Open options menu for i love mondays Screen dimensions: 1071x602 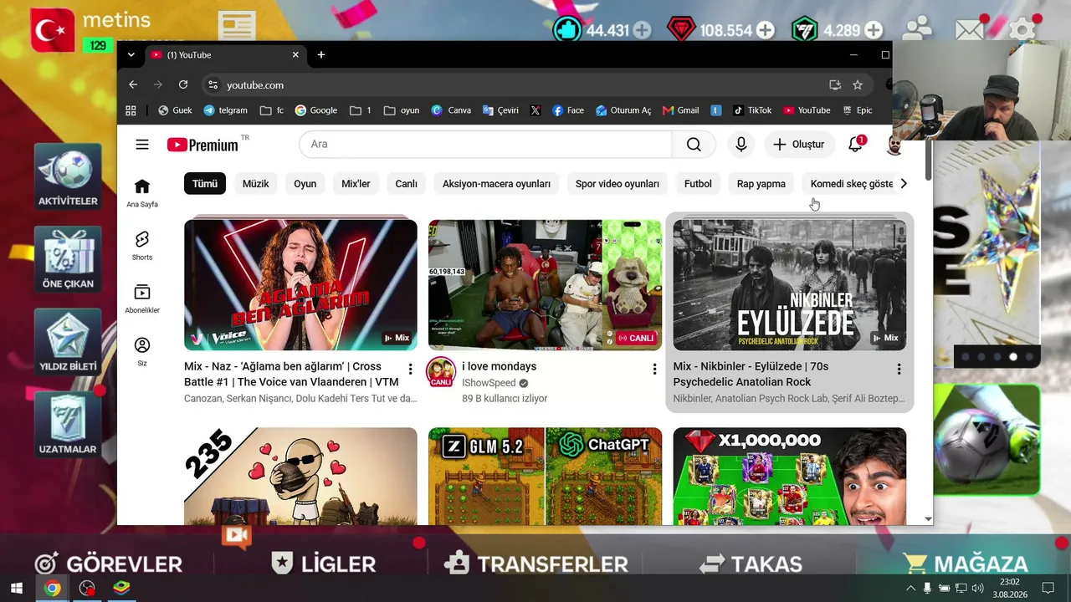click(x=654, y=369)
